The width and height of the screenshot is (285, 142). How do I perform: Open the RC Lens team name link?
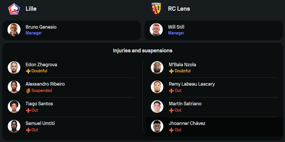(179, 9)
